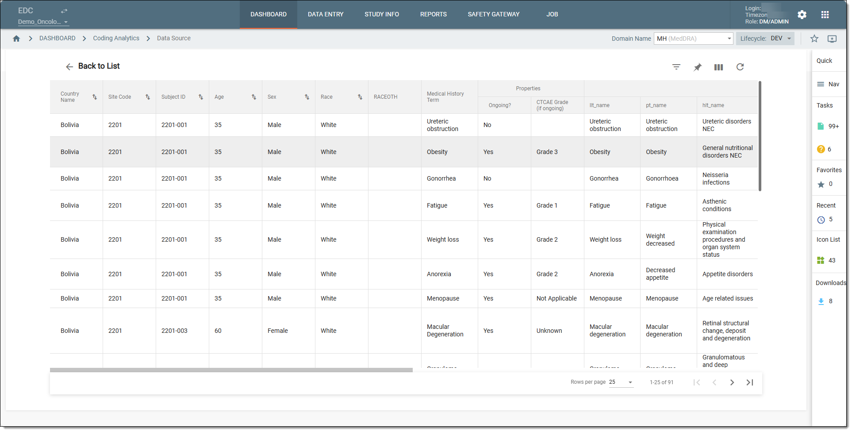Mark page as favorite with star icon

coord(814,39)
